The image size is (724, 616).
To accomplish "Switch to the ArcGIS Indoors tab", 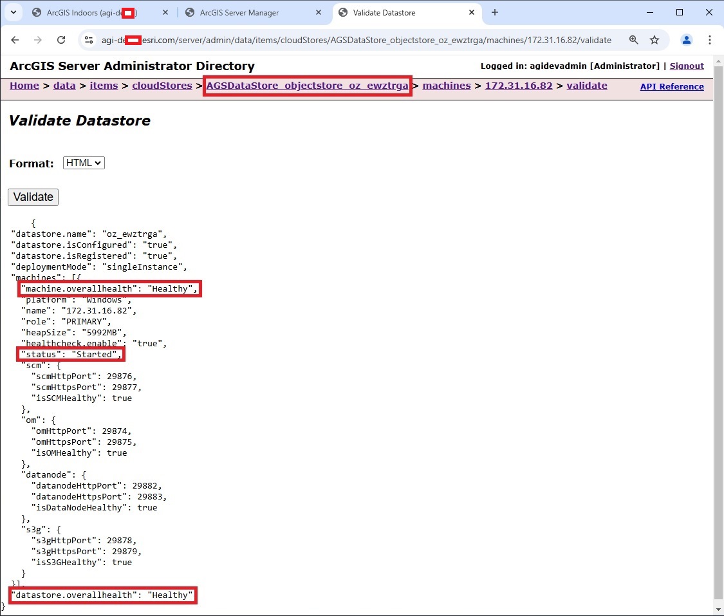I will [77, 12].
